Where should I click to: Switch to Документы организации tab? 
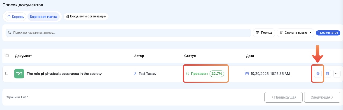pyautogui.click(x=86, y=17)
